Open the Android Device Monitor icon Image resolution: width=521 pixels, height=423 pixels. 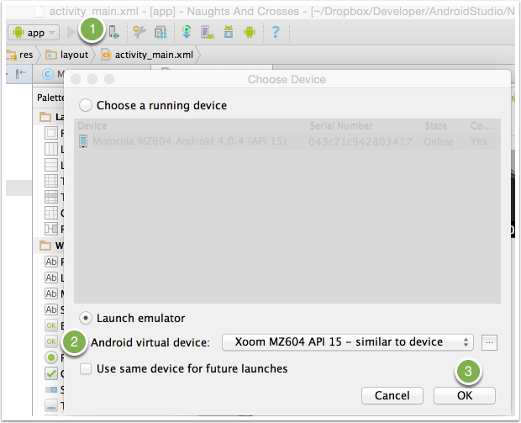pyautogui.click(x=249, y=32)
